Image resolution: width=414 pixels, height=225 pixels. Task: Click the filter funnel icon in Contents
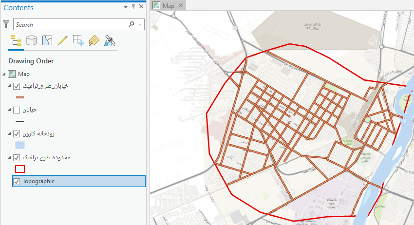pyautogui.click(x=6, y=24)
